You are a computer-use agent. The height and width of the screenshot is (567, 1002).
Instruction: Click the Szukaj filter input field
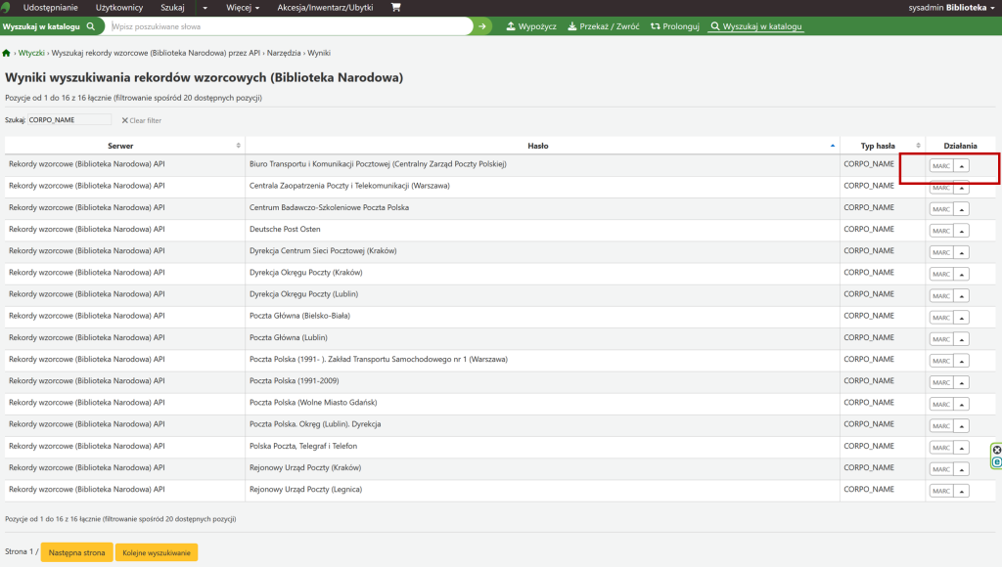(x=70, y=119)
